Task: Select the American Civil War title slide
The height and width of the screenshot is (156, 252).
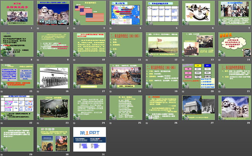Action: (18, 13)
